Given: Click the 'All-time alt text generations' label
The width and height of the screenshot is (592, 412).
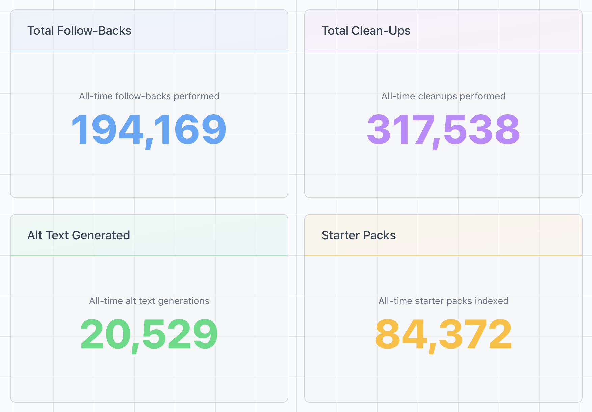Looking at the screenshot, I should 149,301.
